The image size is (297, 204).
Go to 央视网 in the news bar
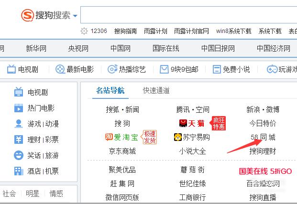[78, 48]
